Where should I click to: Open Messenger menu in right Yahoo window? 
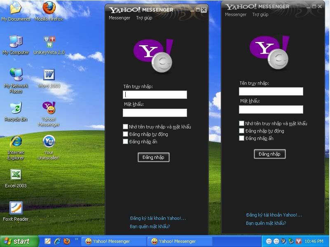coord(236,14)
